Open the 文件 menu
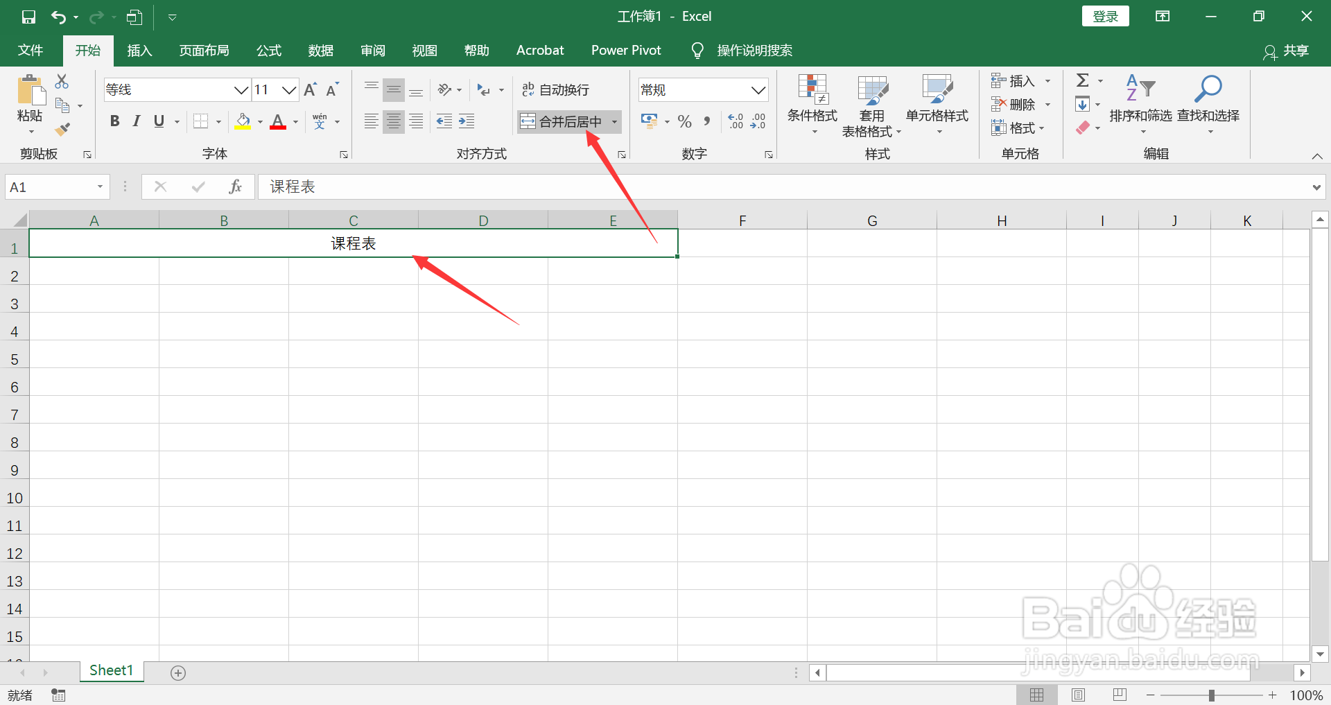The width and height of the screenshot is (1331, 705). pyautogui.click(x=31, y=51)
